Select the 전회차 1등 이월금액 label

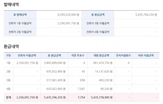coord(20,23)
